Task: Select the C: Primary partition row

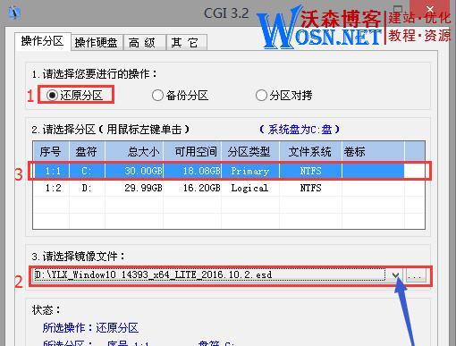Action: 229,171
